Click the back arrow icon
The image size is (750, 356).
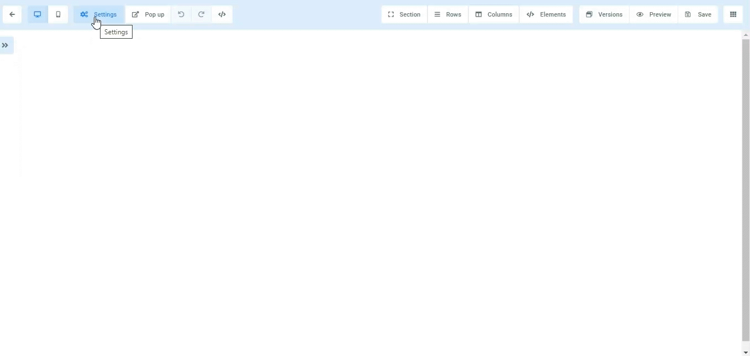point(12,14)
